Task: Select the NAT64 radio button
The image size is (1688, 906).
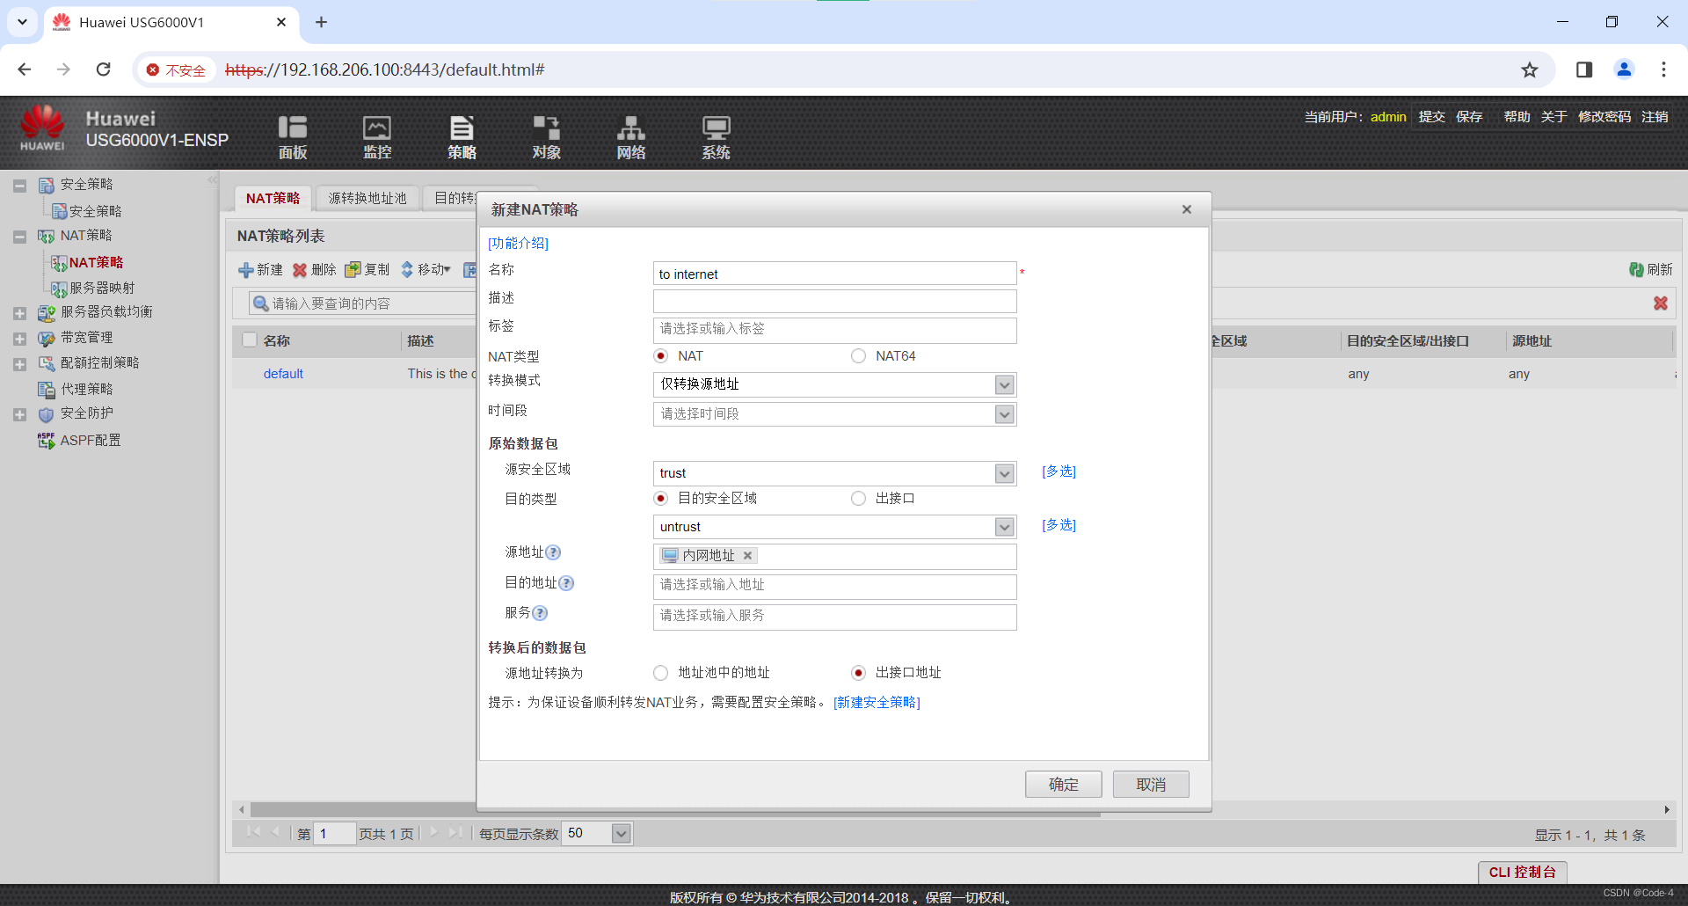Action: [x=858, y=356]
